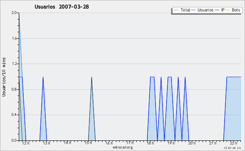The image size is (245, 151).
Task: Click the y-axis title Usuarios/10 mins
Action: (x=4, y=77)
